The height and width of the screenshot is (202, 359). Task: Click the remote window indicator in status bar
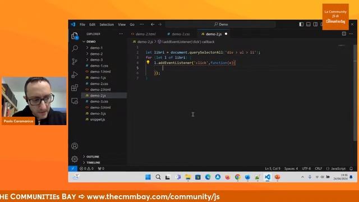72,168
